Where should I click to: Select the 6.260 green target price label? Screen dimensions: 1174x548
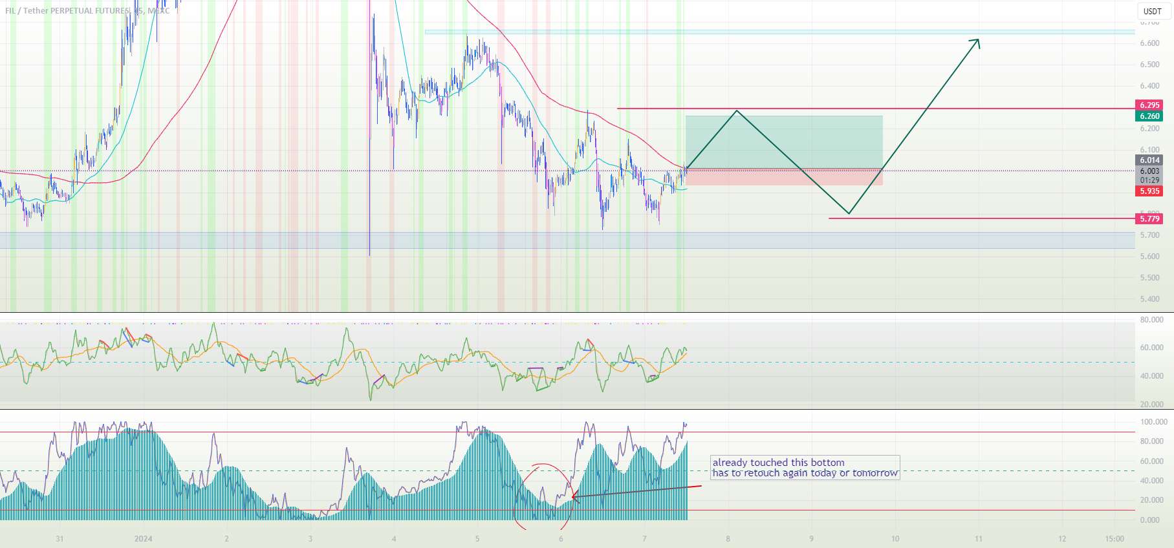[x=1149, y=116]
